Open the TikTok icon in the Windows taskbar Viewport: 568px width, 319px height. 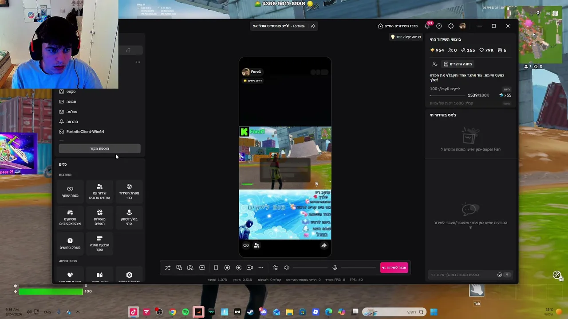pyautogui.click(x=133, y=312)
